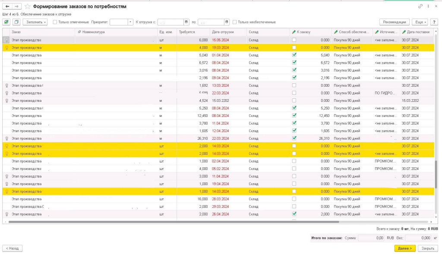442x254 pixels.
Task: Sort by 'Требуется' column header
Action: pos(187,32)
